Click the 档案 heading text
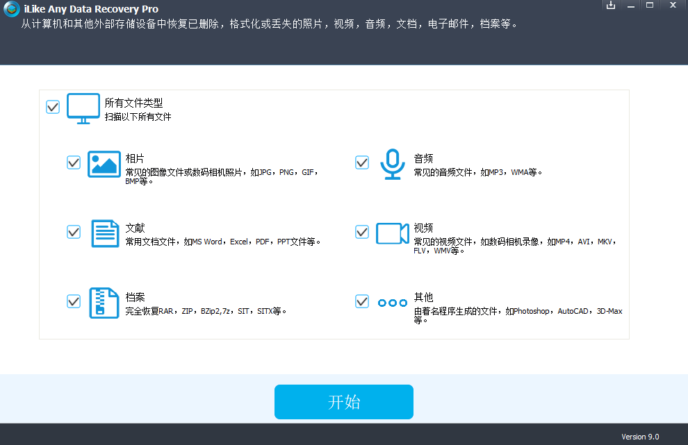Screen dimensions: 688x445 coord(135,297)
